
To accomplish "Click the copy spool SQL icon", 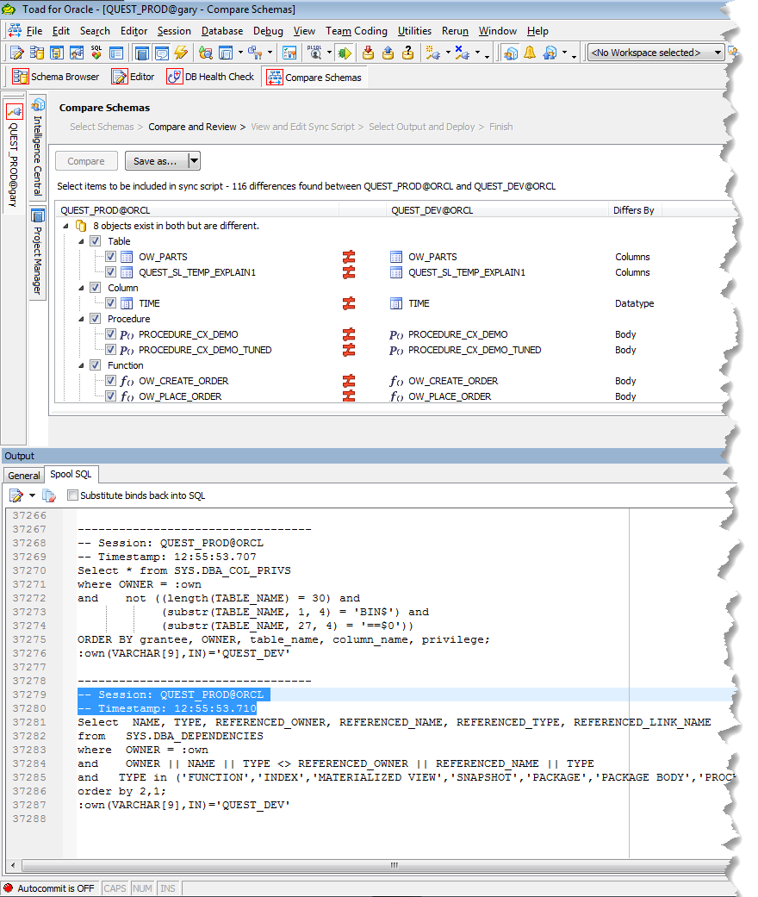I will [49, 495].
